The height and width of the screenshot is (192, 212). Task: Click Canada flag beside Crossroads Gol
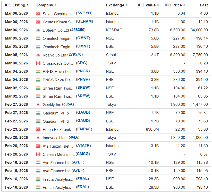(38, 63)
